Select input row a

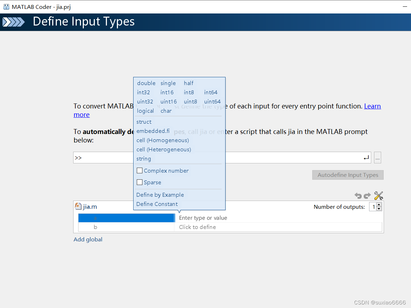[126, 218]
